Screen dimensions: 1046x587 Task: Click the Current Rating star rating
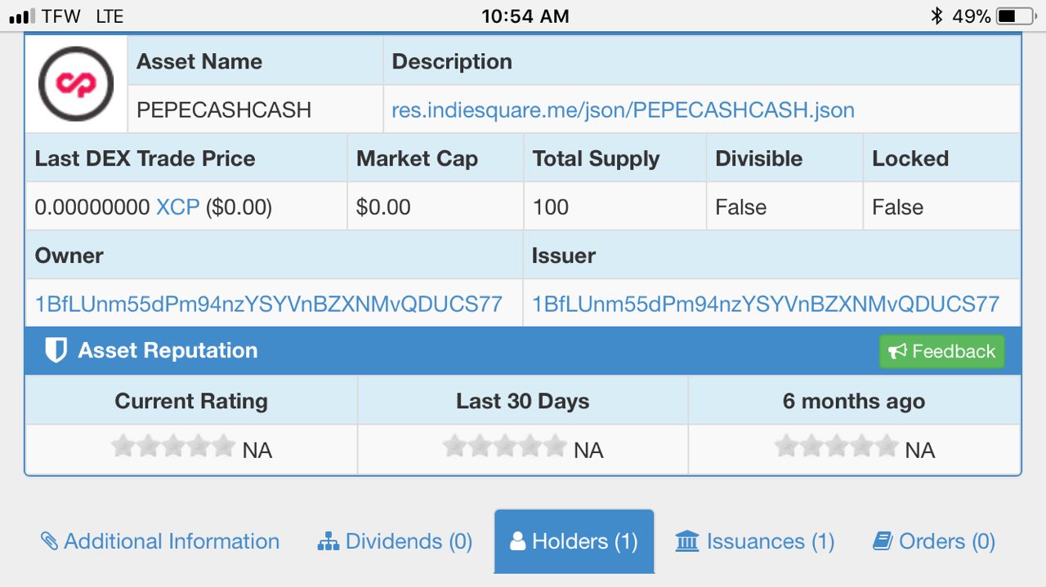click(x=173, y=446)
